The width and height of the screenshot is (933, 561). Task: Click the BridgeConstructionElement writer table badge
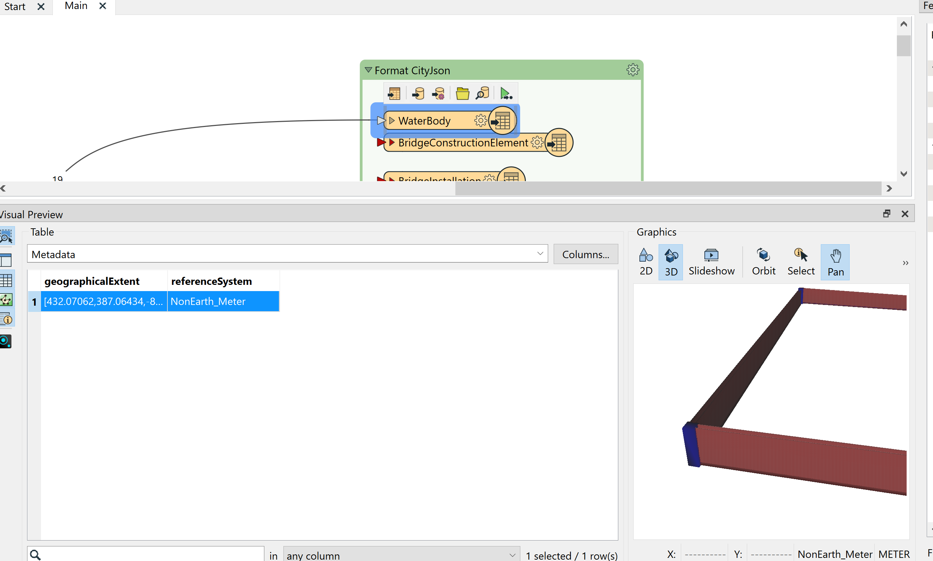pos(559,143)
